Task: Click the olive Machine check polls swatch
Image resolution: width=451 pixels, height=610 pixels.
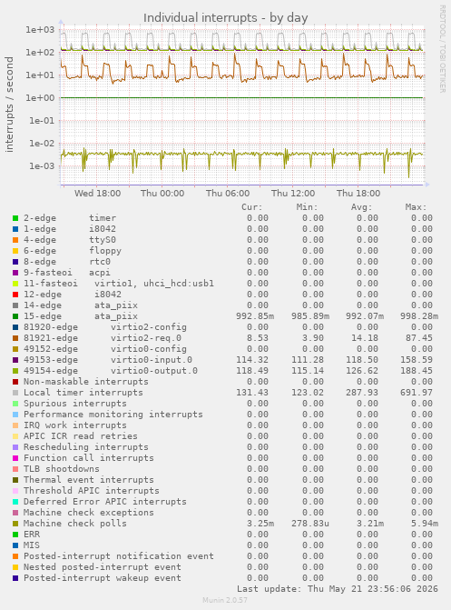Action: [15, 524]
